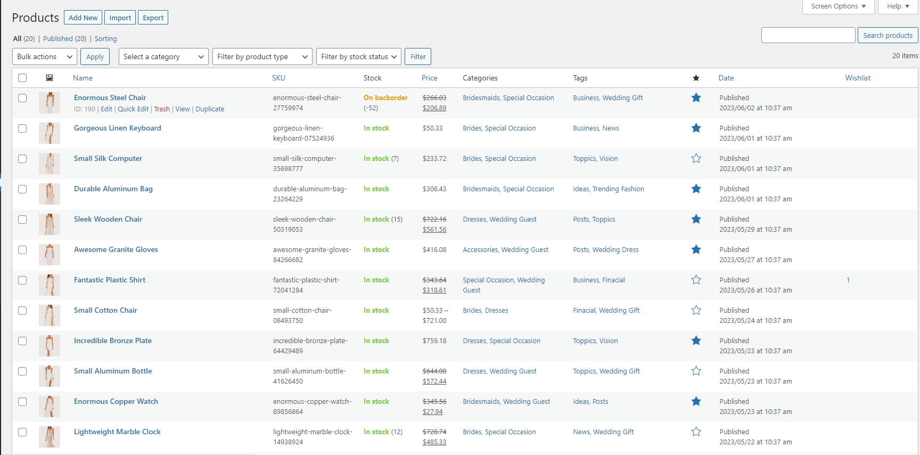Switch to the Published products view
Image resolution: width=920 pixels, height=455 pixels.
[58, 39]
